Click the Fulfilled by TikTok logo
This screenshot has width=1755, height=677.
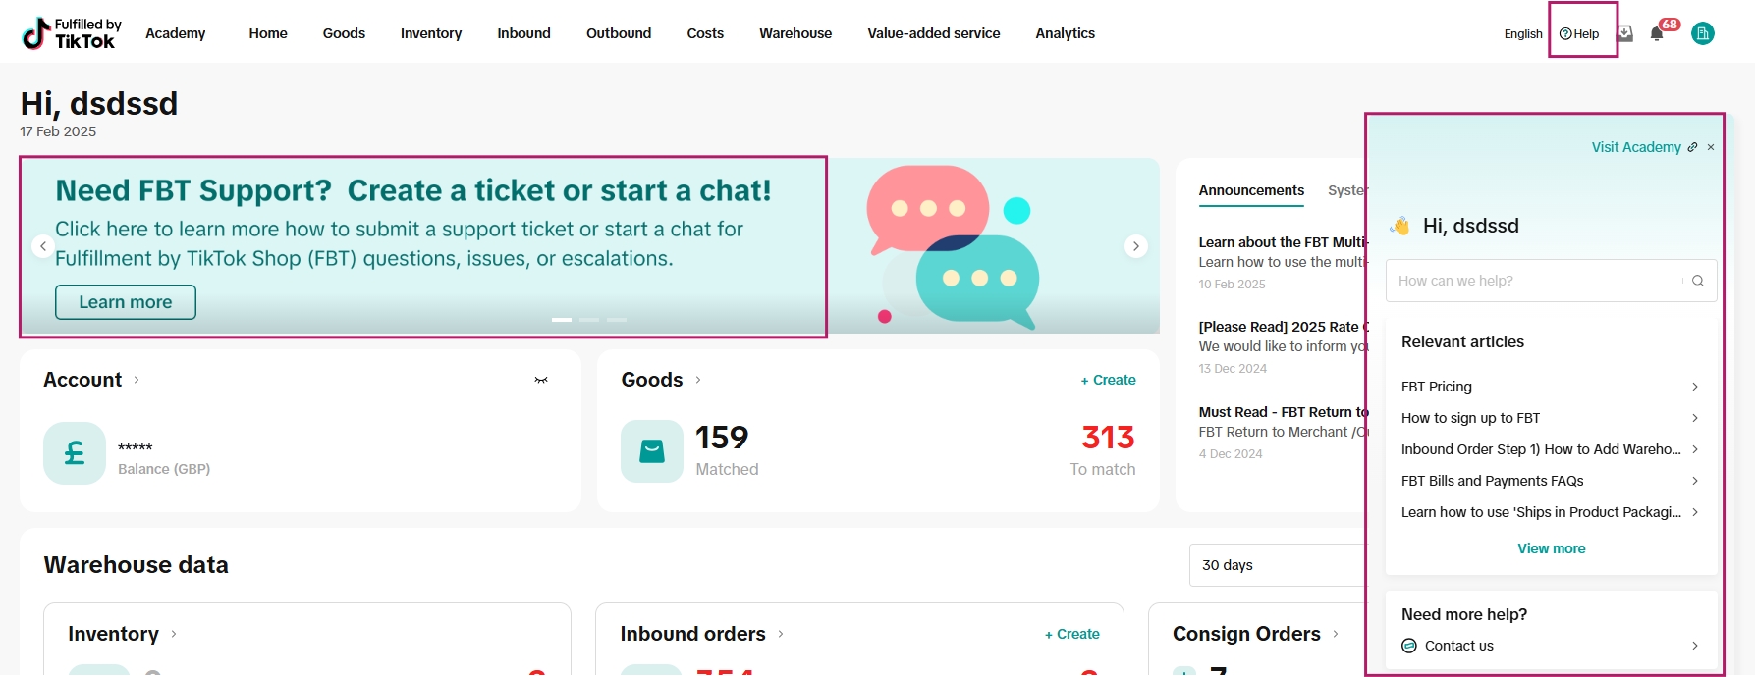69,33
